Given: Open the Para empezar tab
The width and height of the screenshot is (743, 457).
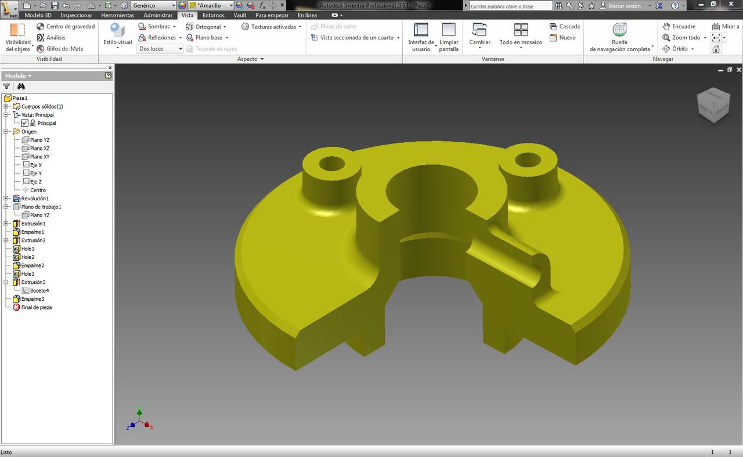Looking at the screenshot, I should point(272,15).
